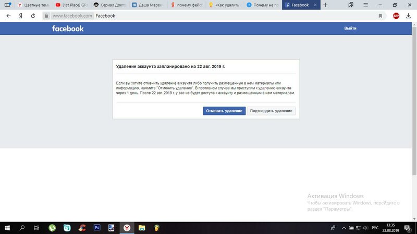Open uTorrent from the taskbar

[52, 228]
